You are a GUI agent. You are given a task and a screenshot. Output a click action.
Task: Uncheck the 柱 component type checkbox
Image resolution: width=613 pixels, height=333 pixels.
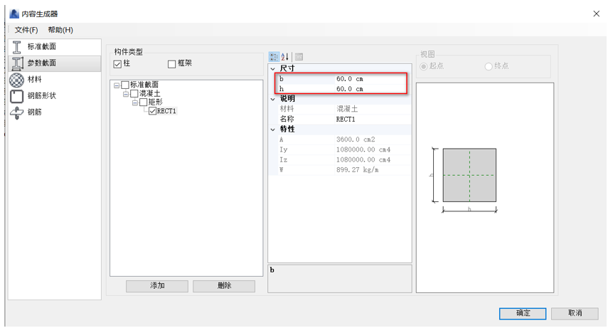[x=118, y=64]
